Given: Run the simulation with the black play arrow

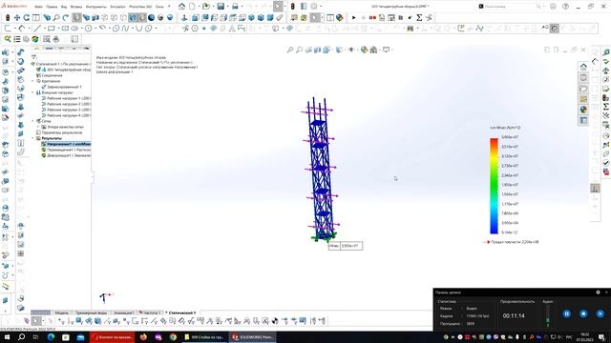Looking at the screenshot, I should 354,17.
